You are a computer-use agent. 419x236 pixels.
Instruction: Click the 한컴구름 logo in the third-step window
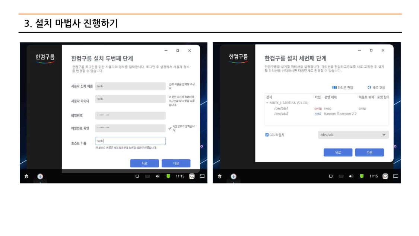pyautogui.click(x=238, y=58)
